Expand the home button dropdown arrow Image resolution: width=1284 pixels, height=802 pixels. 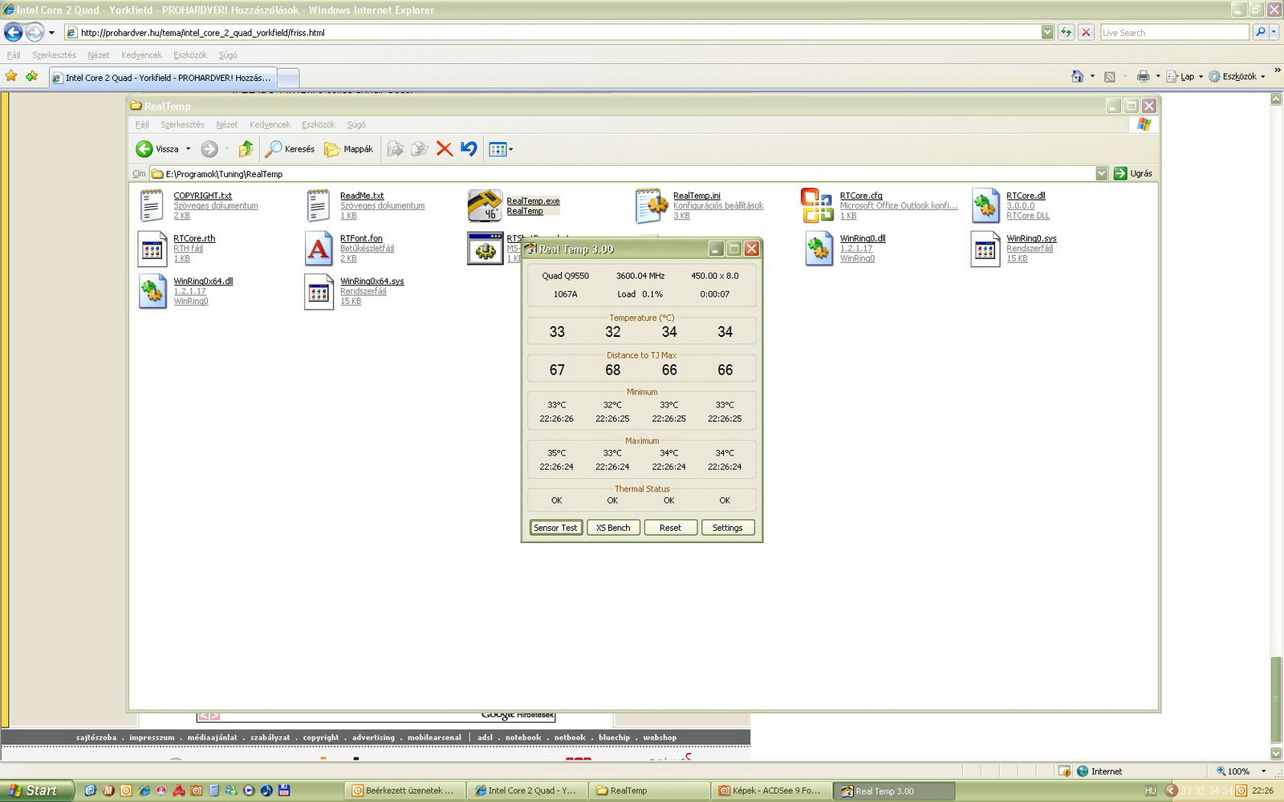(x=1092, y=76)
